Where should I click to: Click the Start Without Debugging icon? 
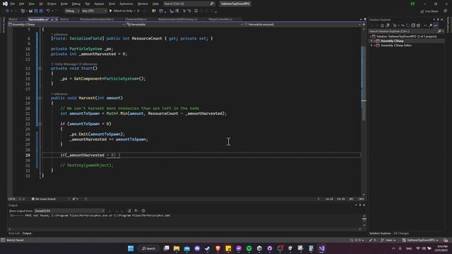(138, 11)
